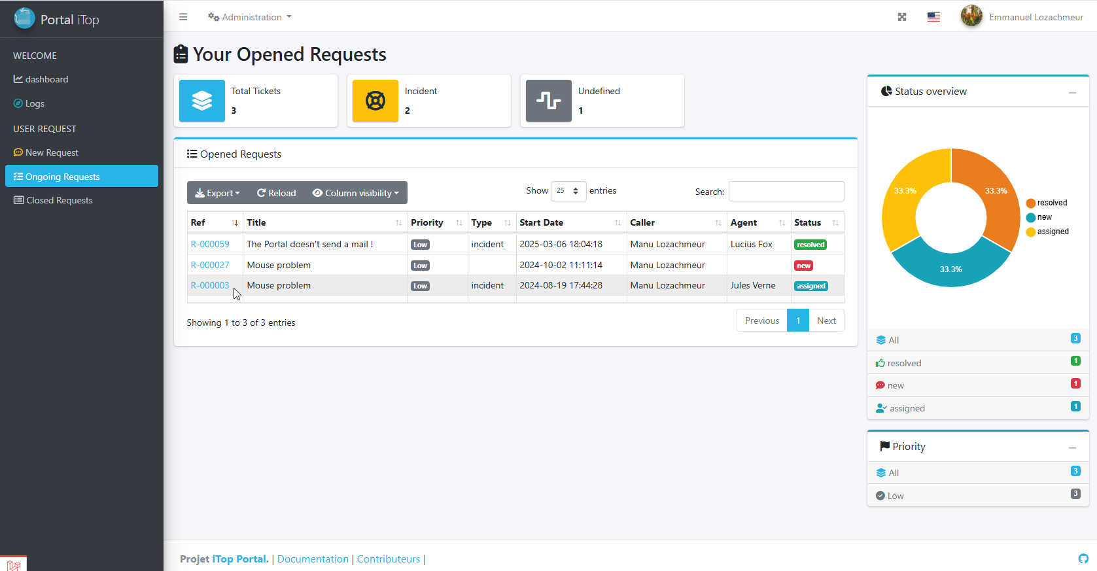Click the GitHub icon in footer
Viewport: 1097px width, 571px height.
(x=1083, y=559)
